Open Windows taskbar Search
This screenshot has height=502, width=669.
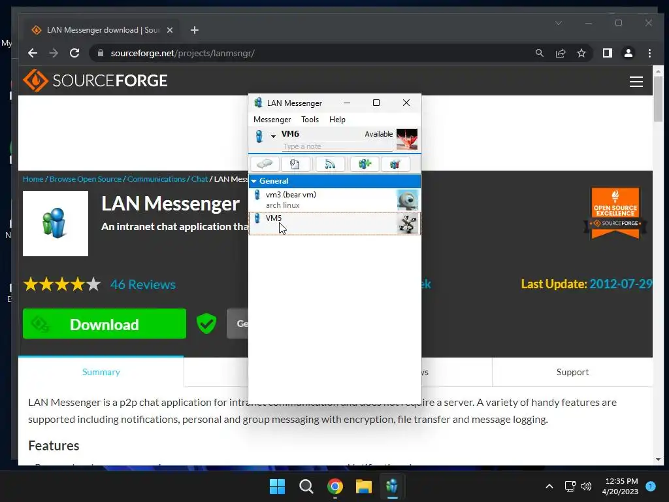(306, 486)
